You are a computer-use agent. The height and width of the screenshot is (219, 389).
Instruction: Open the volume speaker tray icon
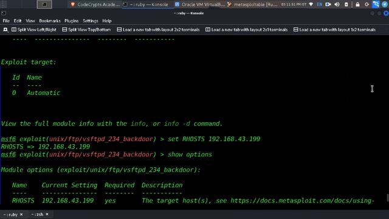337,4
